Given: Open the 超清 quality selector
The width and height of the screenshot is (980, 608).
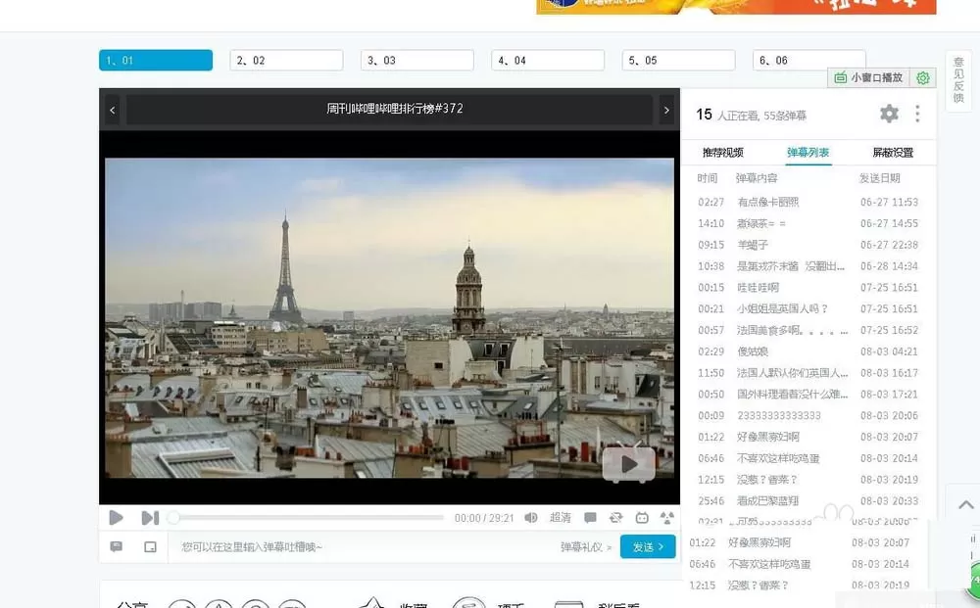Looking at the screenshot, I should (560, 518).
